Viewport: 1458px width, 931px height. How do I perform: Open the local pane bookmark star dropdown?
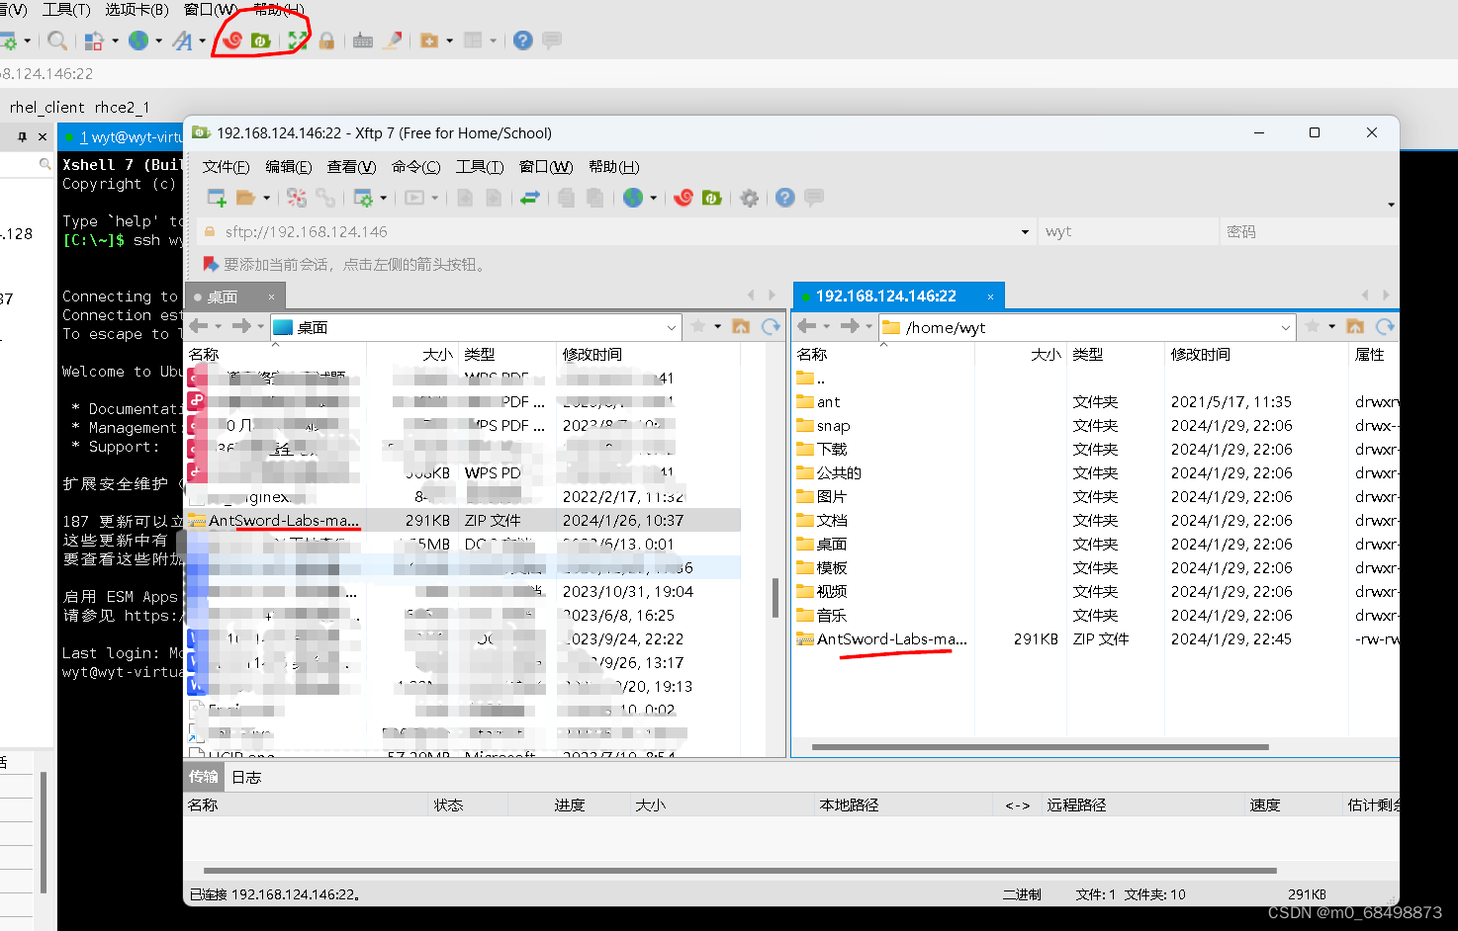point(717,327)
